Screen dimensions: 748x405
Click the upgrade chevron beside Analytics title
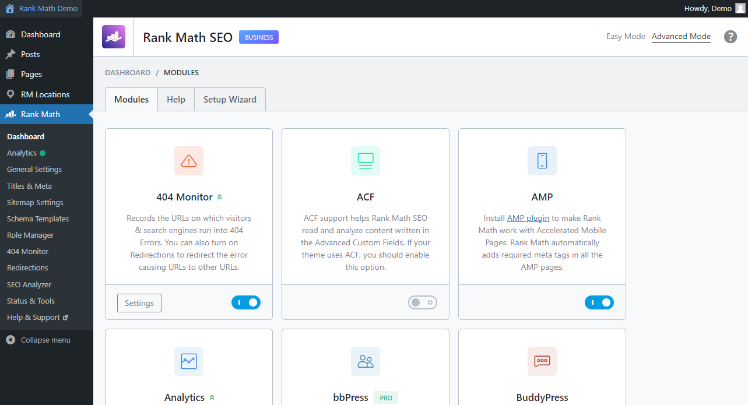pyautogui.click(x=212, y=397)
